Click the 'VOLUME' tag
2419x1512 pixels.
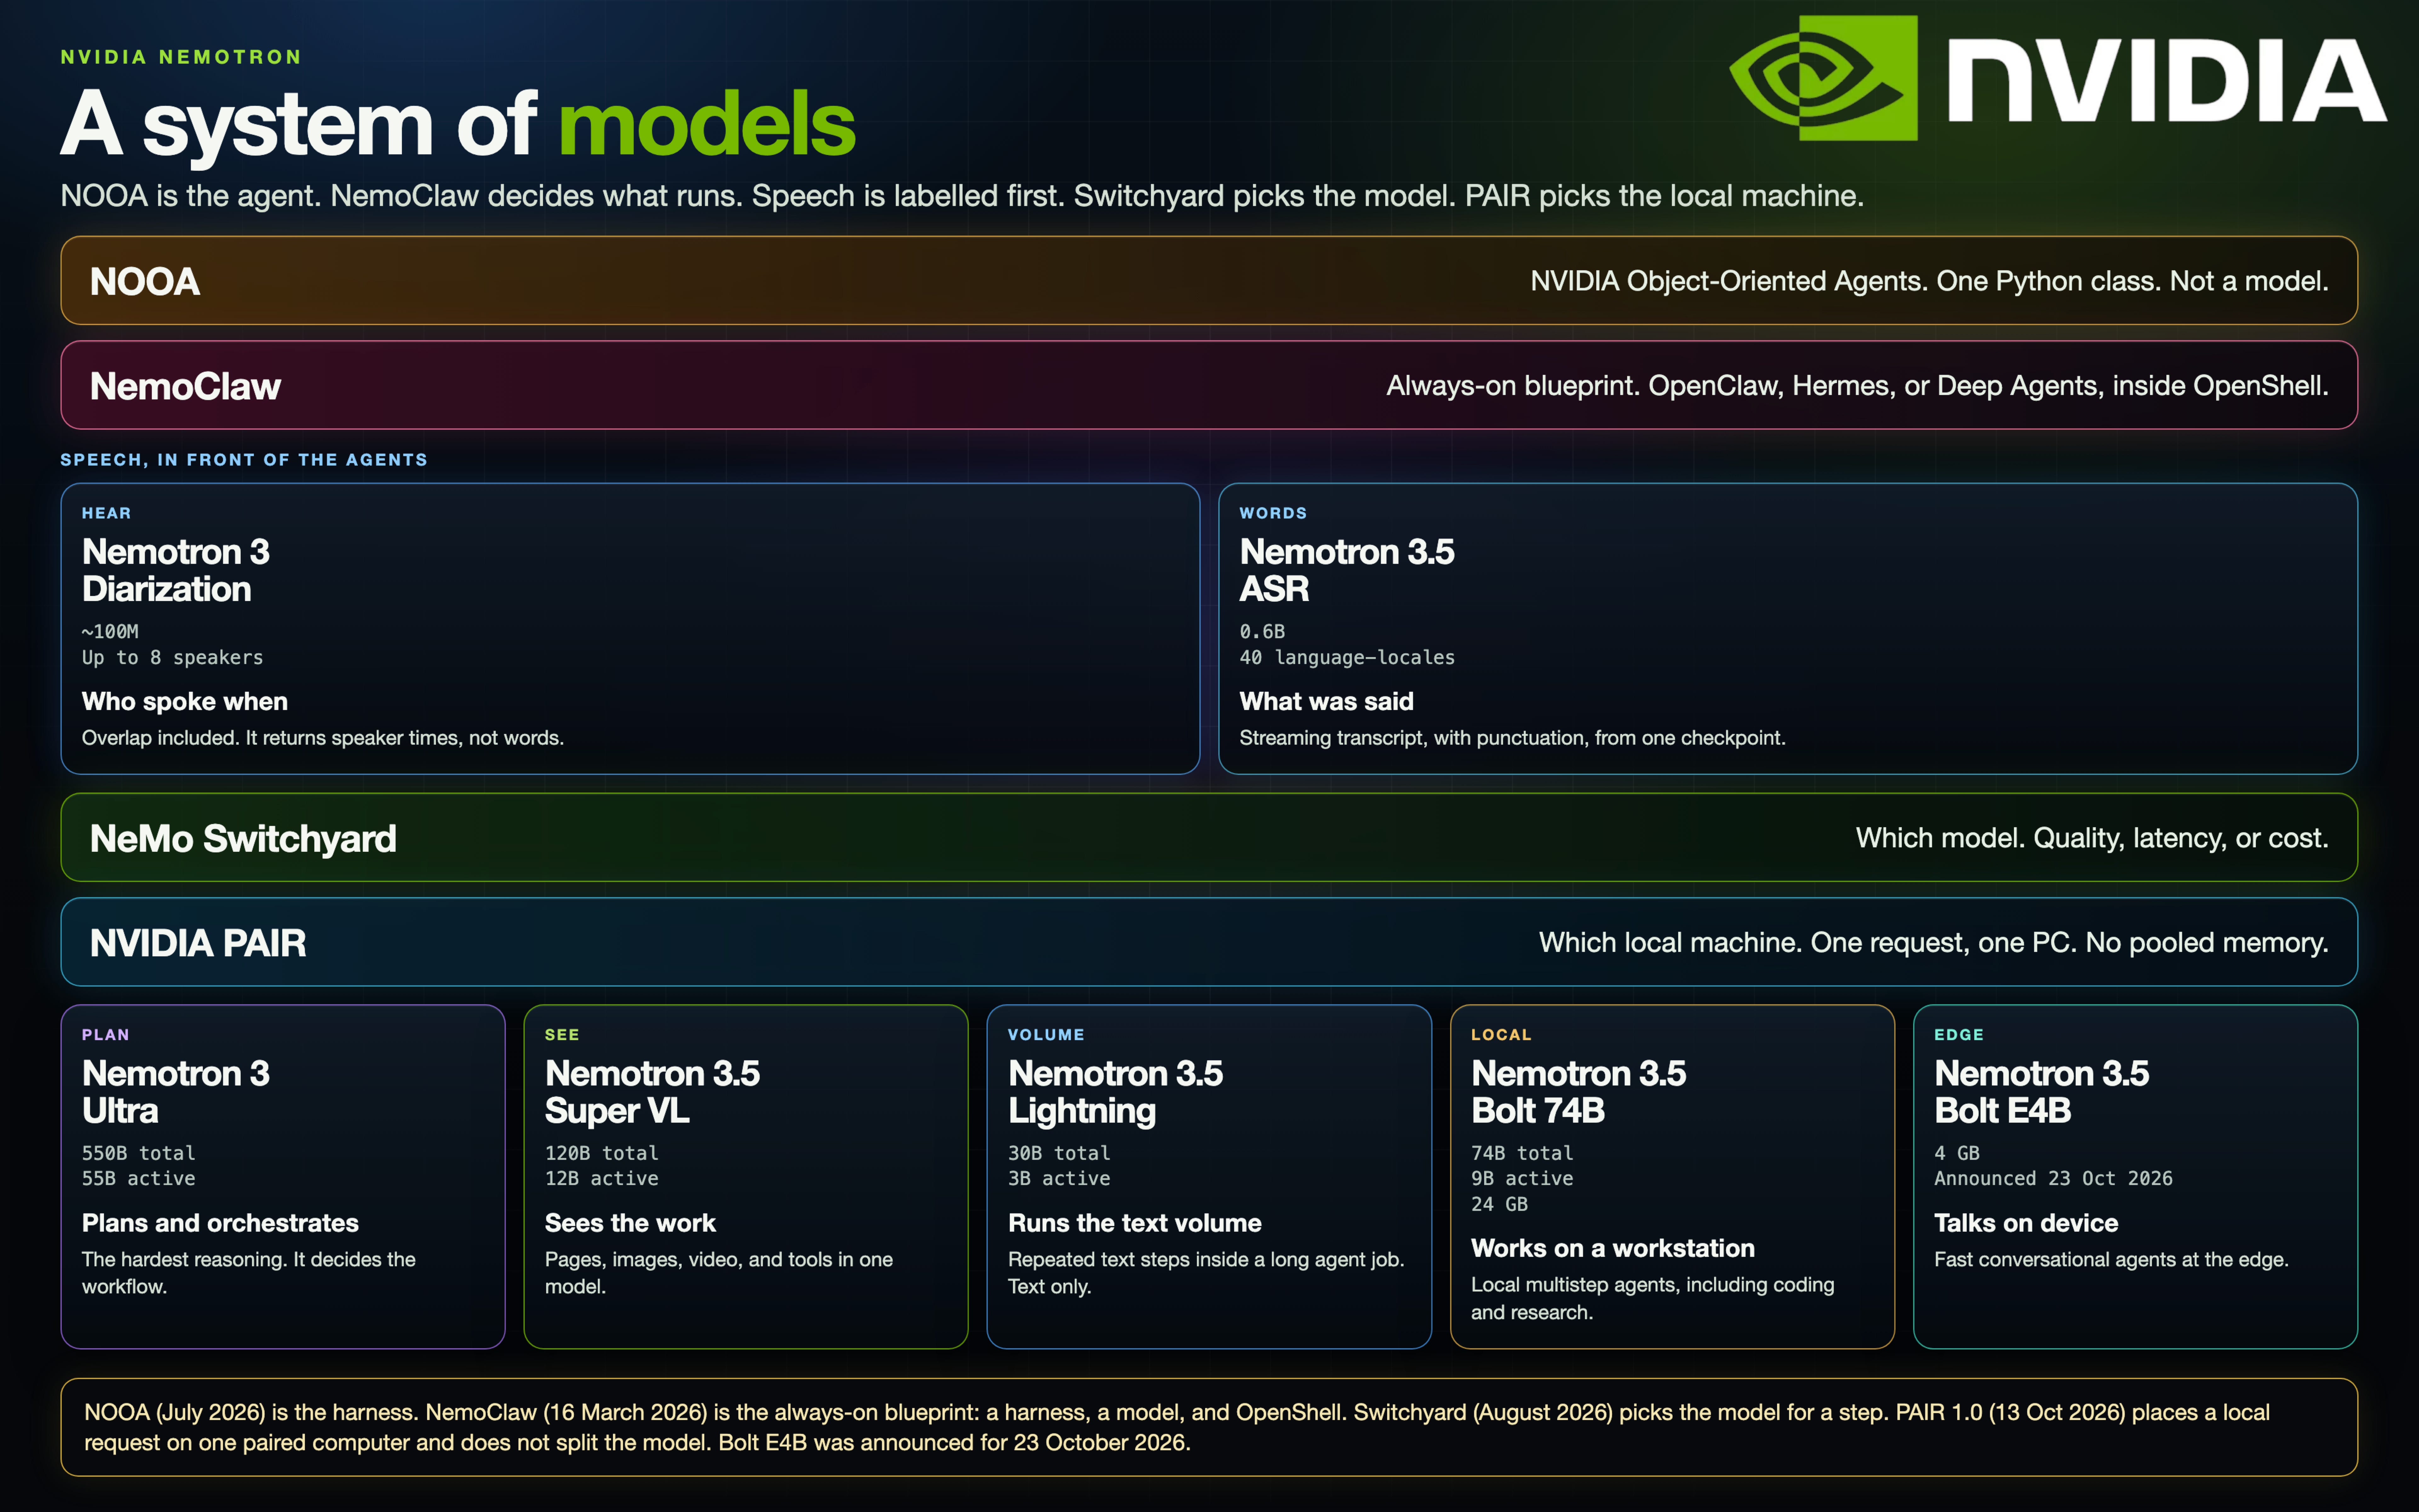pos(1046,1035)
